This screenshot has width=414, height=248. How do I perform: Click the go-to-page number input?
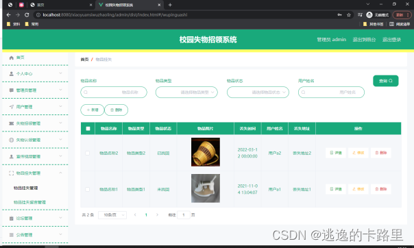pyautogui.click(x=184, y=215)
